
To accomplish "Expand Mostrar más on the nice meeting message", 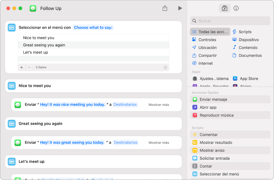I will [159, 105].
